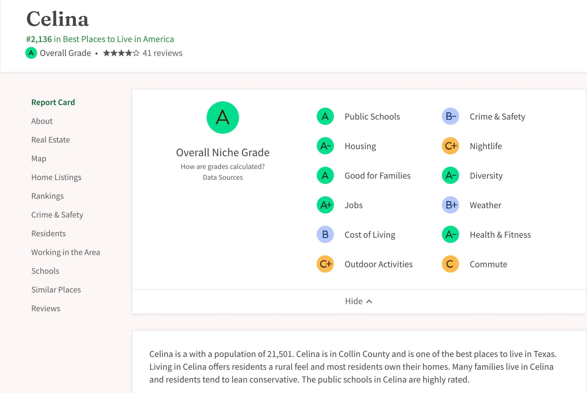Click the A grade badge for Public Schools
Image resolution: width=587 pixels, height=393 pixels.
pos(325,116)
